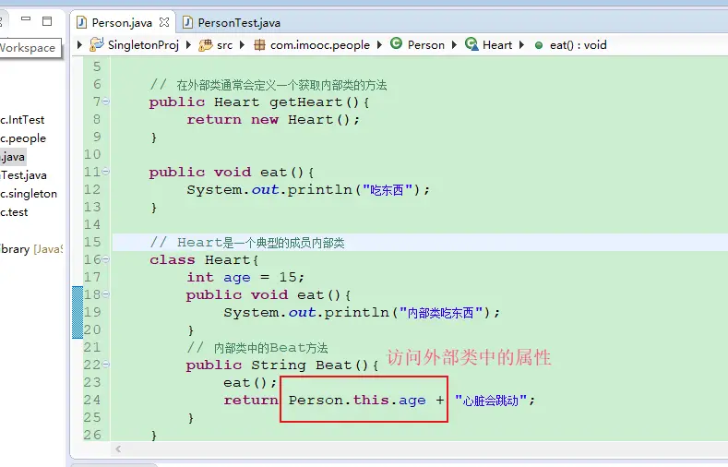Click the "内部类吃东西" string on line 19

point(441,313)
